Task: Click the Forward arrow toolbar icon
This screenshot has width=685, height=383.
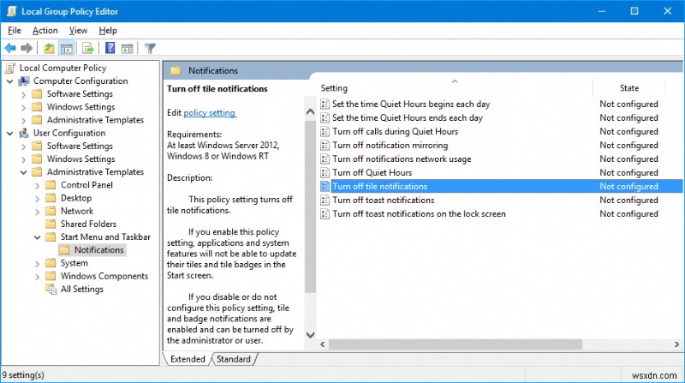Action: click(27, 48)
